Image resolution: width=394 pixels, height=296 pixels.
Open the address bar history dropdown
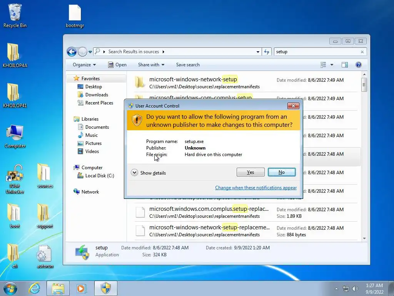258,52
